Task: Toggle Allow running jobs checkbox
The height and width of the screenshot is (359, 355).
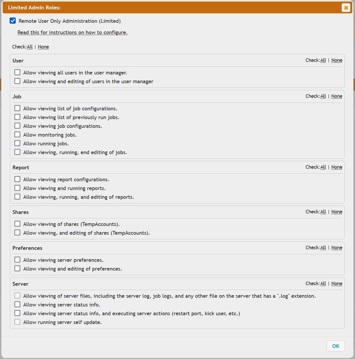Action: pos(17,143)
